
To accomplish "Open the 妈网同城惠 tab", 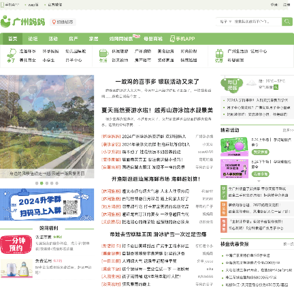I will tap(121, 39).
